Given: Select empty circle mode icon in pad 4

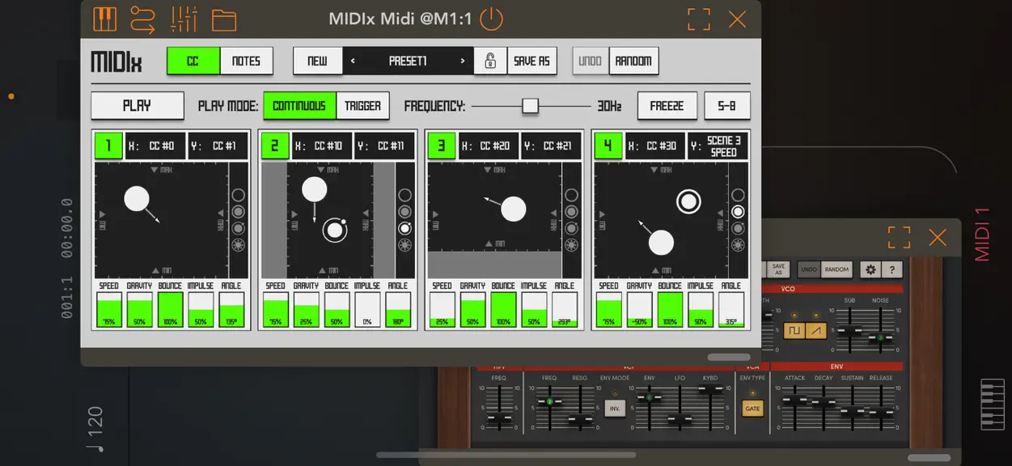Looking at the screenshot, I should 739,195.
